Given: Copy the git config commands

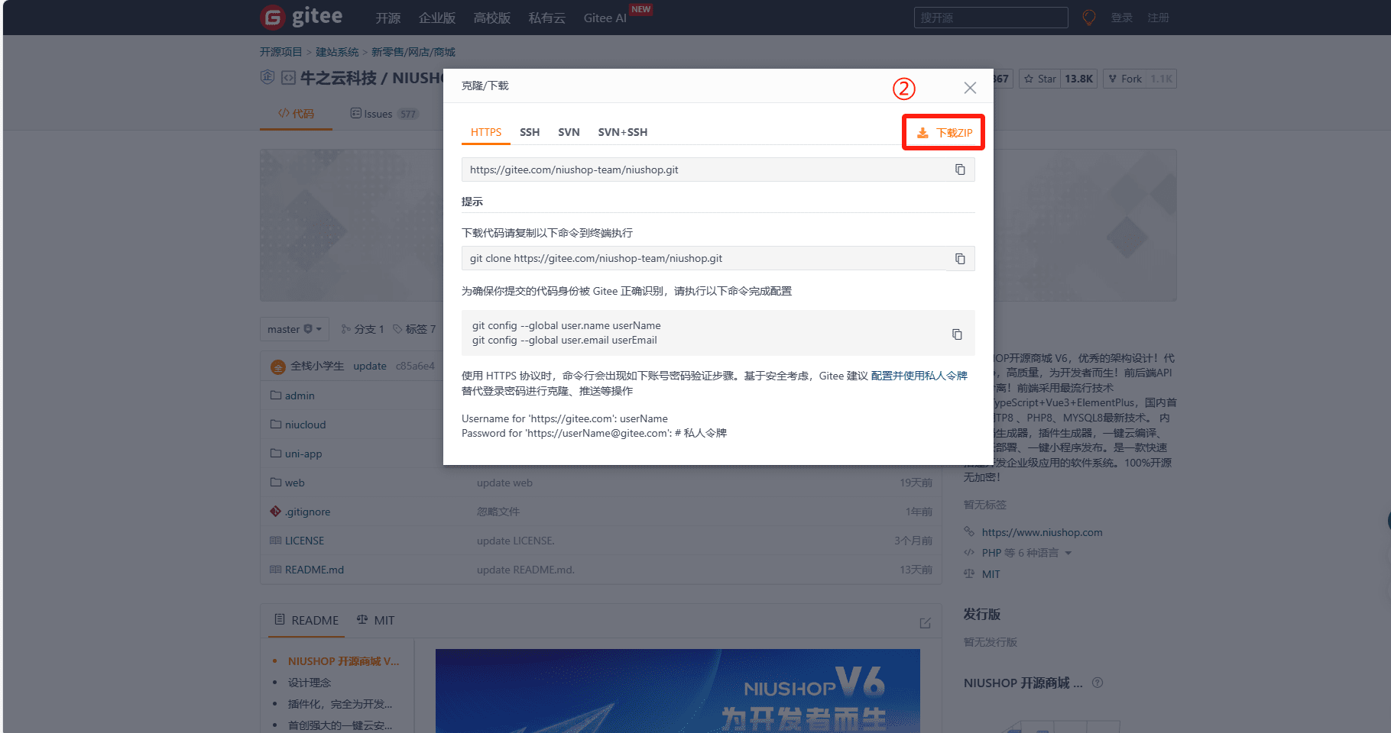Looking at the screenshot, I should pos(957,334).
